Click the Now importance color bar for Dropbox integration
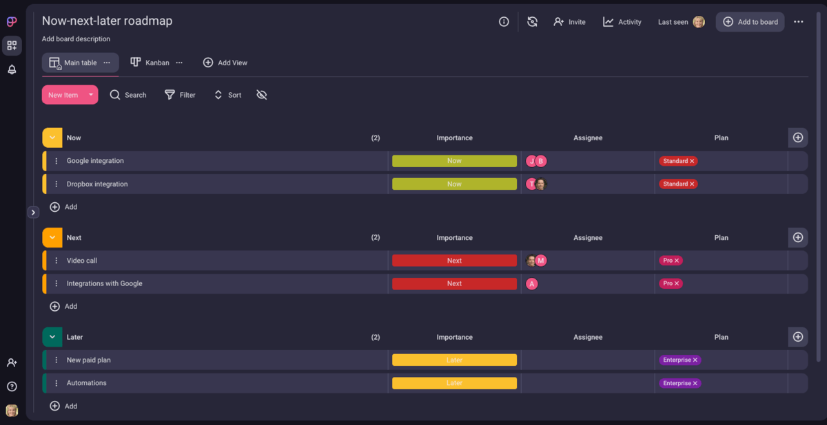827x425 pixels. tap(454, 184)
